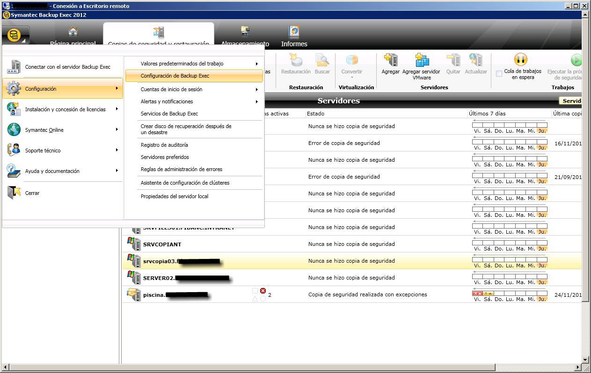The height and width of the screenshot is (373, 591).
Task: Click Soporte técnico submenu arrow
Action: (117, 150)
